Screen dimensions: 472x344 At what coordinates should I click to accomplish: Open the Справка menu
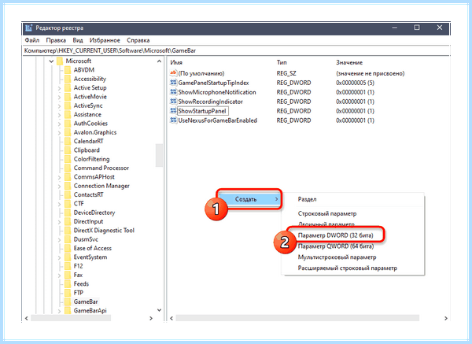click(138, 40)
